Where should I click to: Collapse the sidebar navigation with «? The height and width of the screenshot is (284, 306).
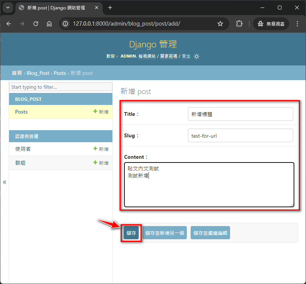(x=5, y=182)
